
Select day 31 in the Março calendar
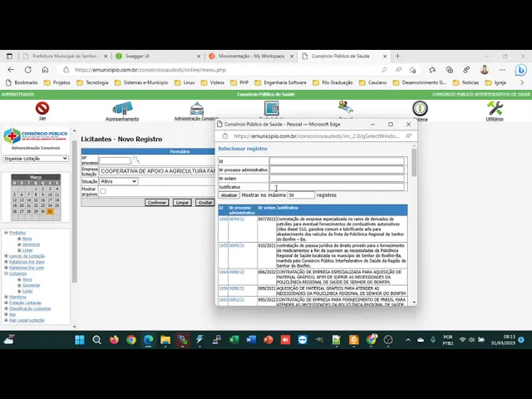coord(50,211)
